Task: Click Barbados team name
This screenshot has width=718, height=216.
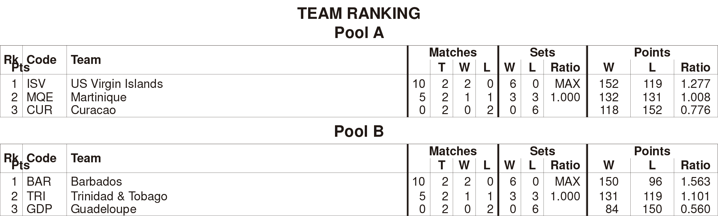Action: pos(96,181)
